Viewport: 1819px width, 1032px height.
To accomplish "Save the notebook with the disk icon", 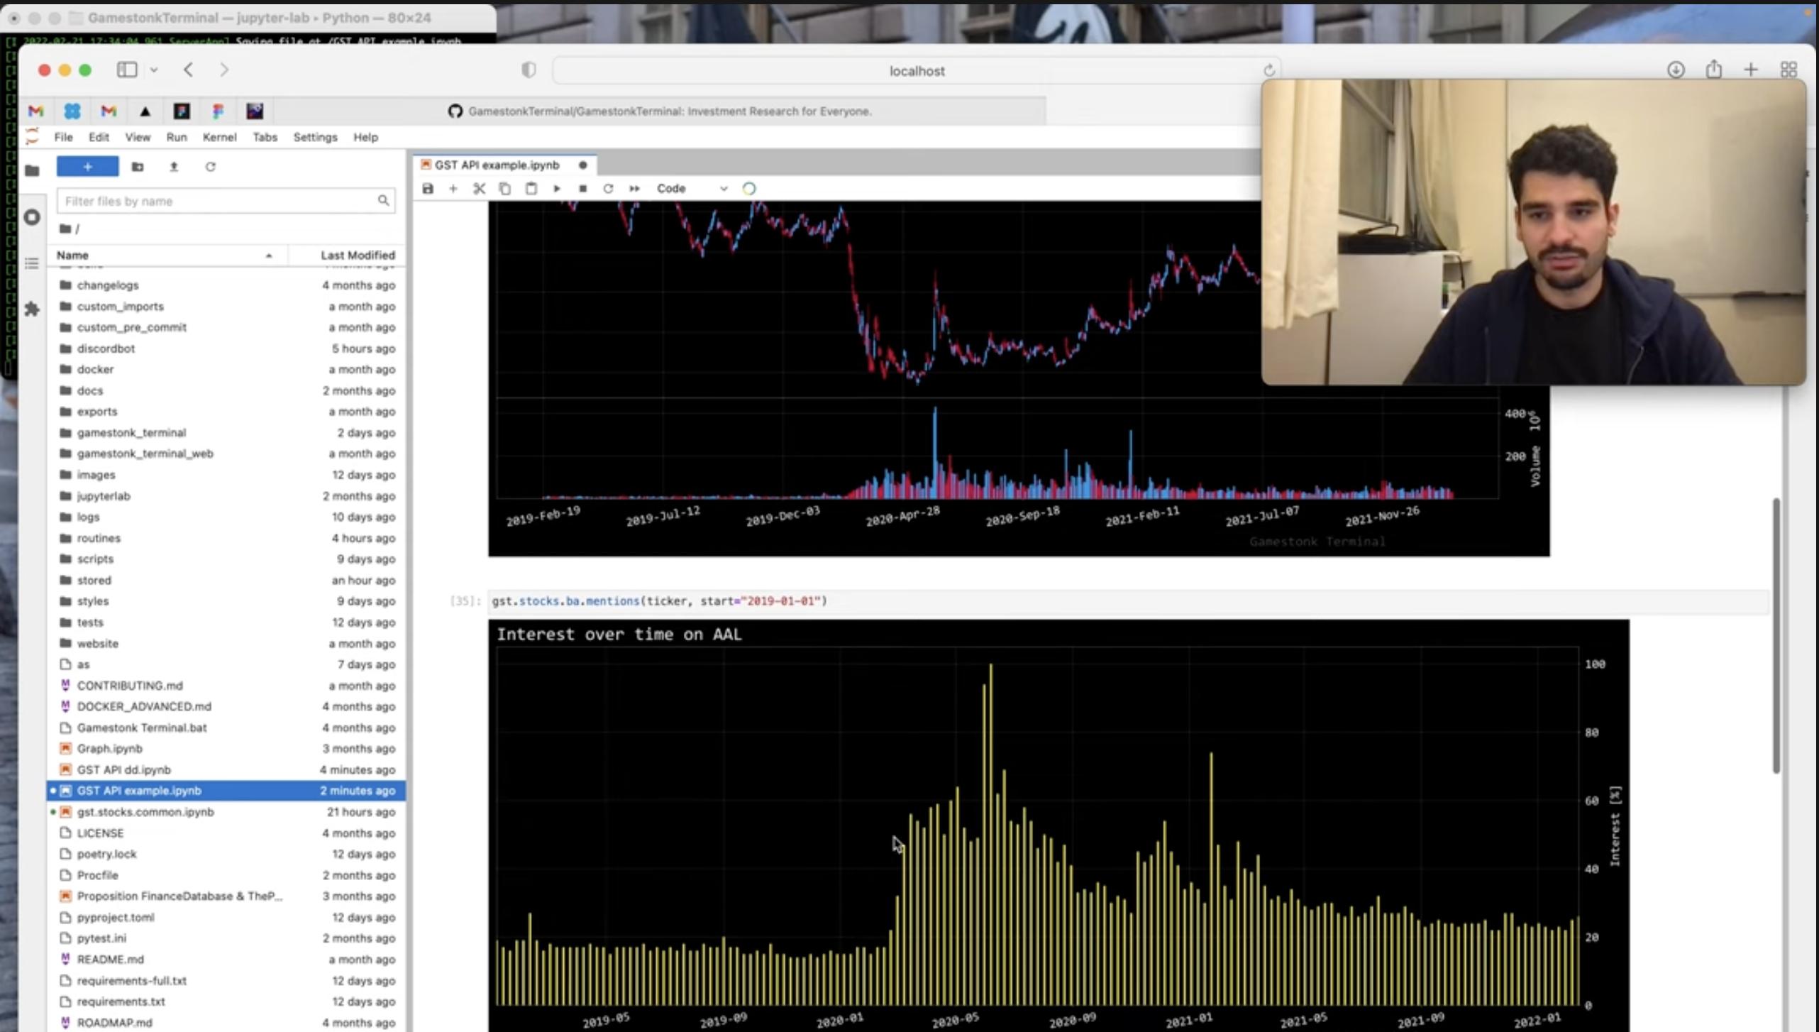I will [427, 188].
